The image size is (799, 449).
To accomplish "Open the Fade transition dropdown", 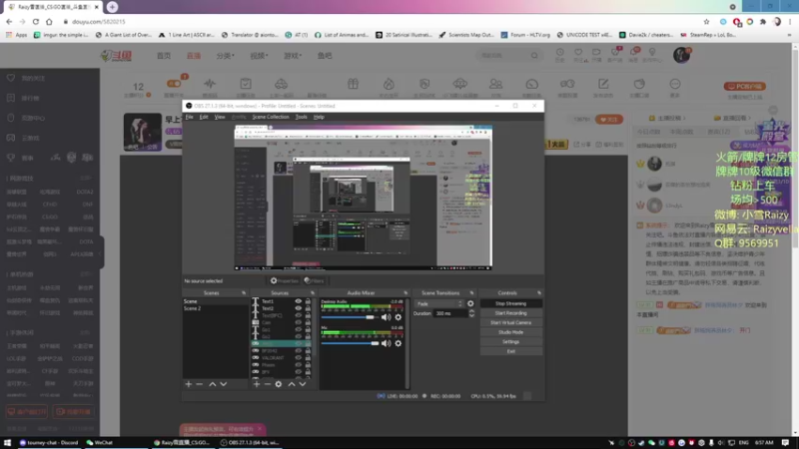I will pos(439,304).
